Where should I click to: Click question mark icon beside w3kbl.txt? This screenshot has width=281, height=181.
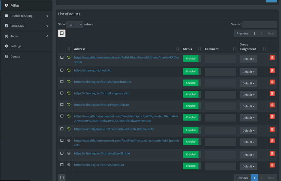coord(69,153)
